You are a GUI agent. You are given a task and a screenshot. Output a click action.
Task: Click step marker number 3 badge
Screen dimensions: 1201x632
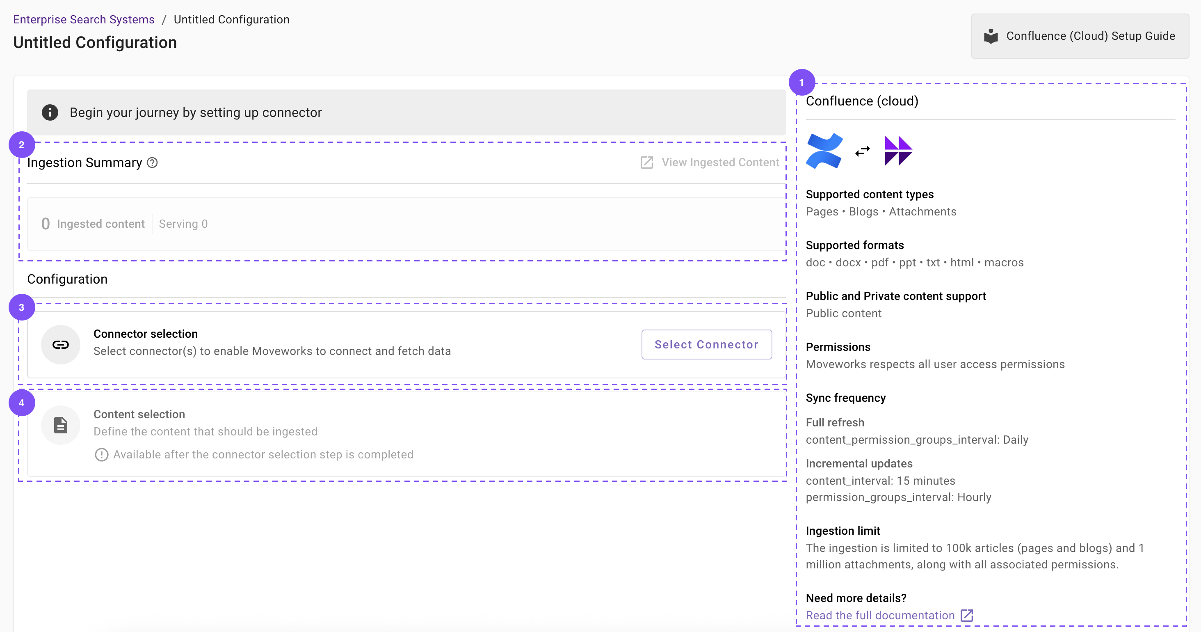click(x=21, y=307)
